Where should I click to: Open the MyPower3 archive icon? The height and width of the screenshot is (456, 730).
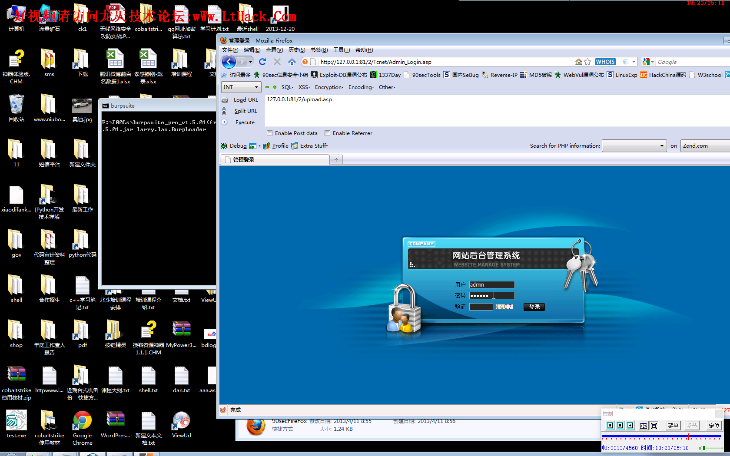click(x=181, y=329)
